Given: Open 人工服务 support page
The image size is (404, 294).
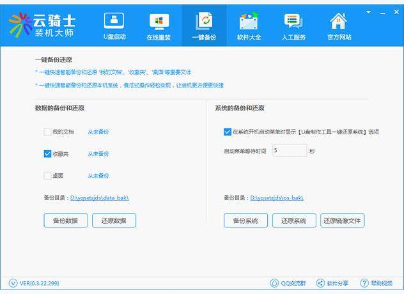Looking at the screenshot, I should click(x=293, y=26).
